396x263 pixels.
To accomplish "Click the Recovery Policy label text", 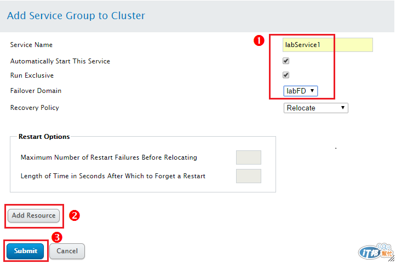I will (35, 108).
